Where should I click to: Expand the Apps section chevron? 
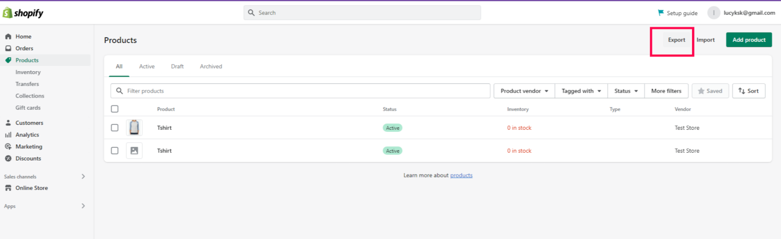coord(83,206)
